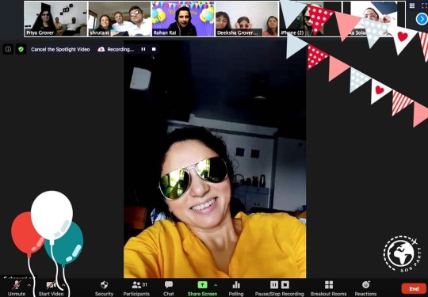Click the green encryption shield icon

click(21, 49)
